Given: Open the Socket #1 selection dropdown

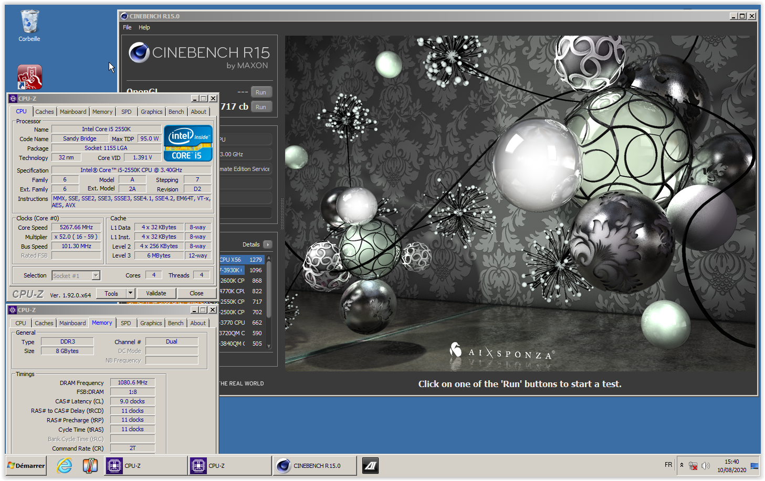Looking at the screenshot, I should tap(96, 275).
